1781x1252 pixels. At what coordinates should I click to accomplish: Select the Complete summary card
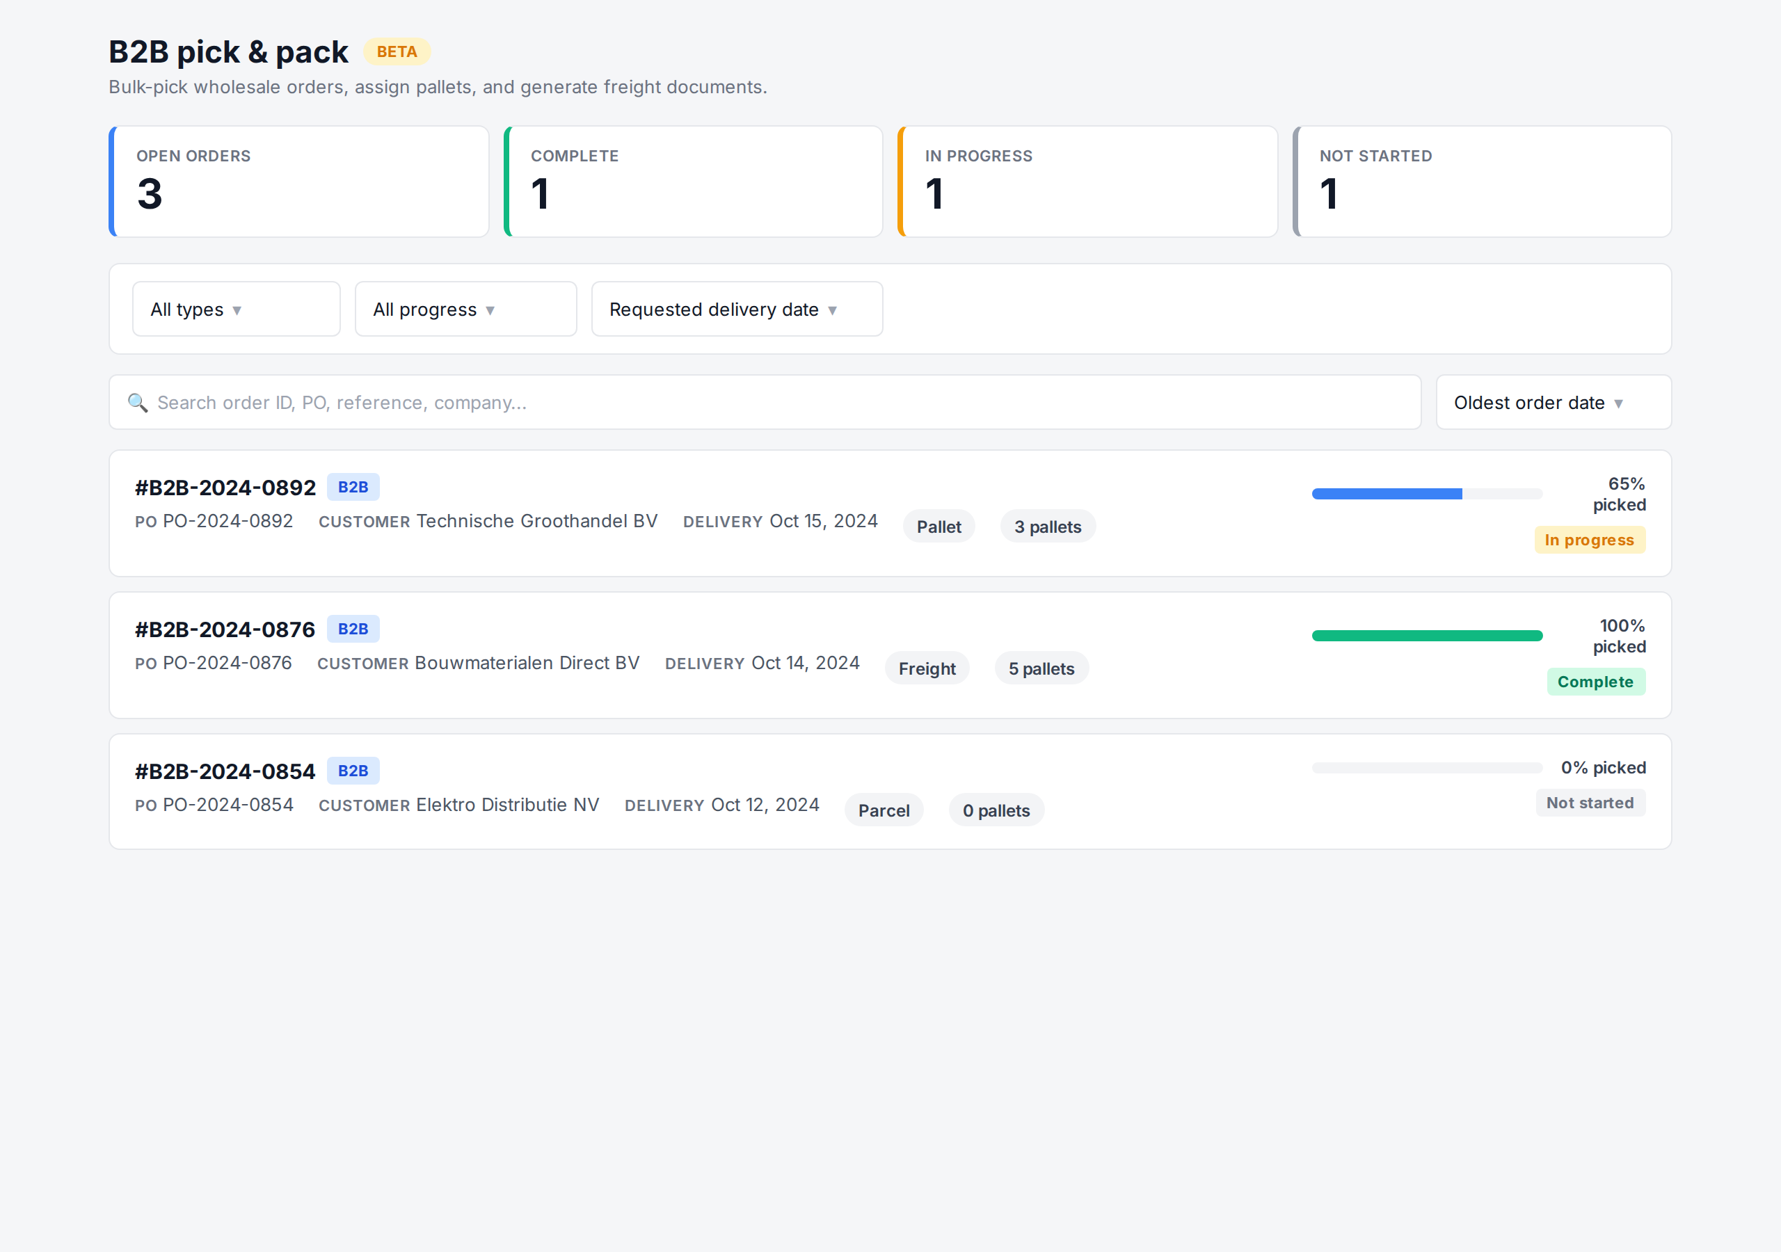(x=693, y=182)
